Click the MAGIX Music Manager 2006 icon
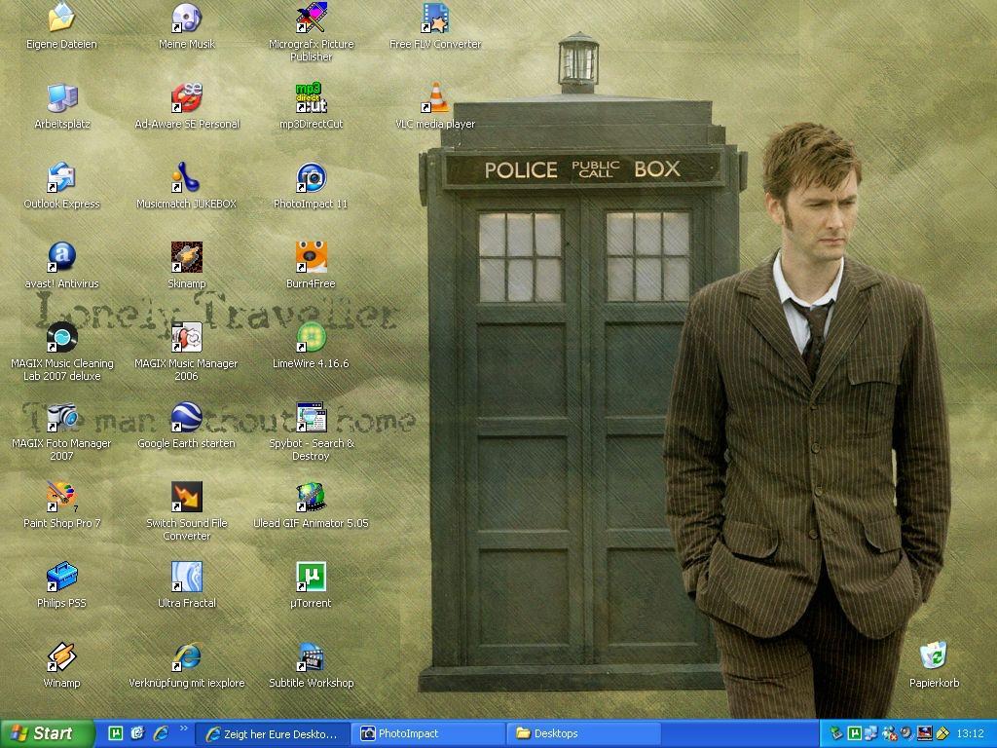997x748 pixels. pos(186,337)
